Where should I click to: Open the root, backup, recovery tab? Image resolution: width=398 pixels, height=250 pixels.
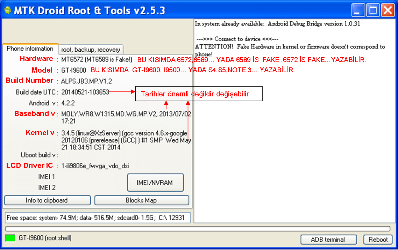[91, 50]
